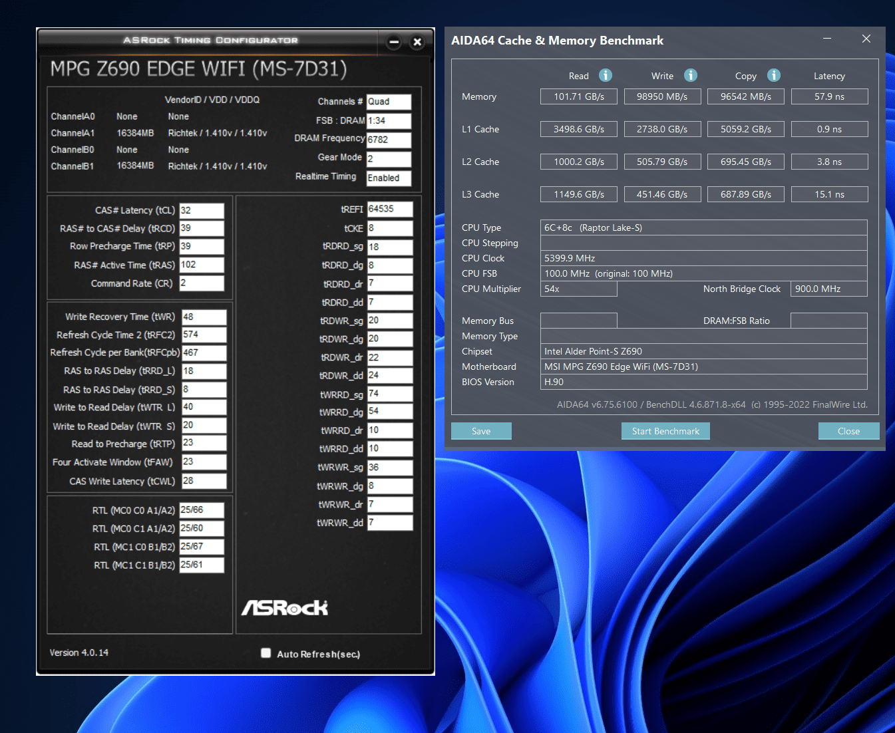Click the Chipset value Intel Alder Point-S Z690
Image resolution: width=895 pixels, height=733 pixels.
point(704,351)
